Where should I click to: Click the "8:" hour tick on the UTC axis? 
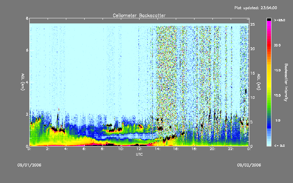click(103, 149)
